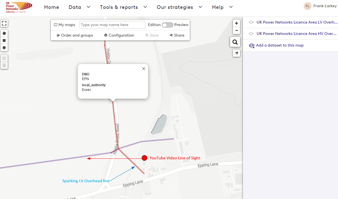The height and width of the screenshot is (199, 338).
Task: Expand the Help menu chevron
Action: pos(231,7)
